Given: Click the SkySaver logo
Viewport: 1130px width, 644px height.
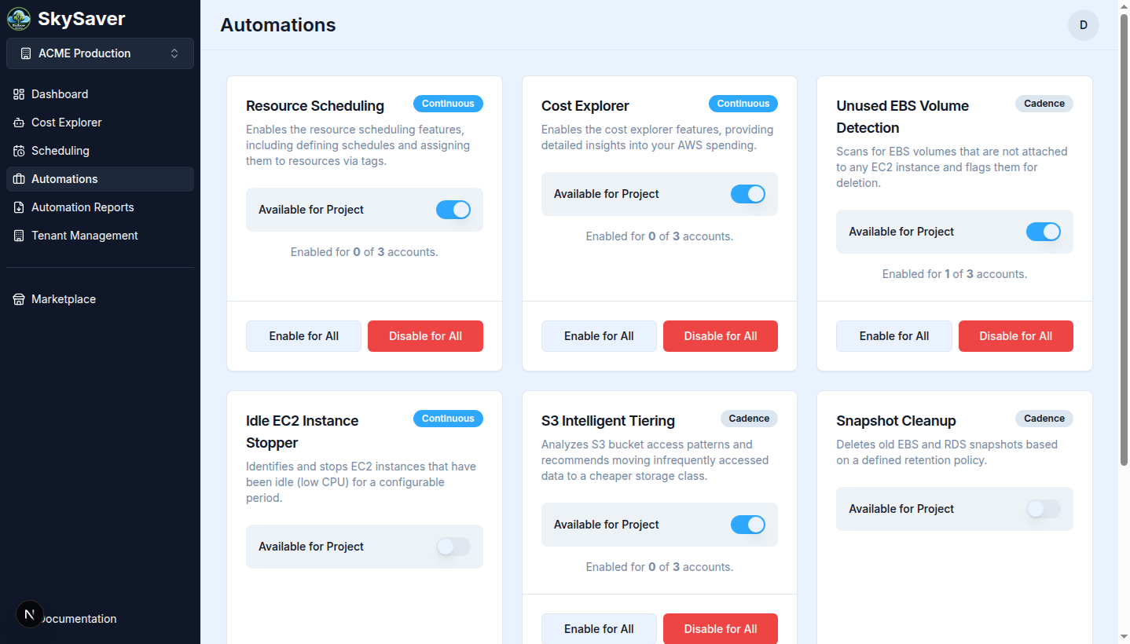Looking at the screenshot, I should coord(18,18).
